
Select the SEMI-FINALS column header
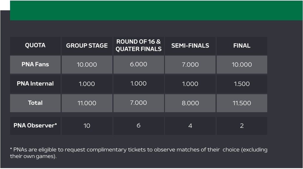point(190,46)
